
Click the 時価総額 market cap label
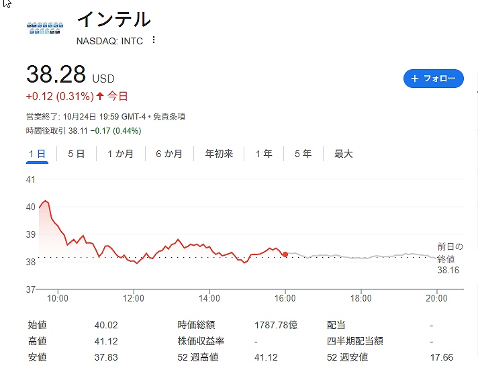[x=193, y=325]
